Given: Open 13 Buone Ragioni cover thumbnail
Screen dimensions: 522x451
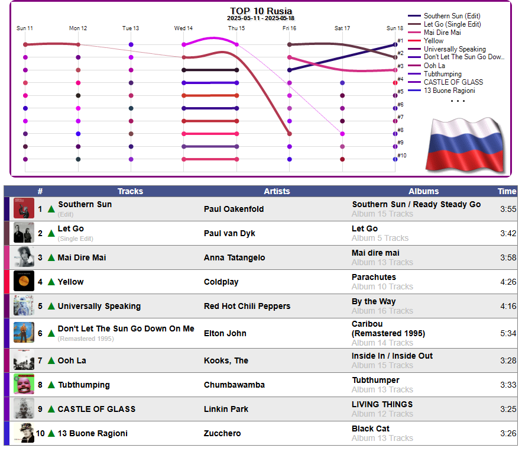Looking at the screenshot, I should pos(24,433).
